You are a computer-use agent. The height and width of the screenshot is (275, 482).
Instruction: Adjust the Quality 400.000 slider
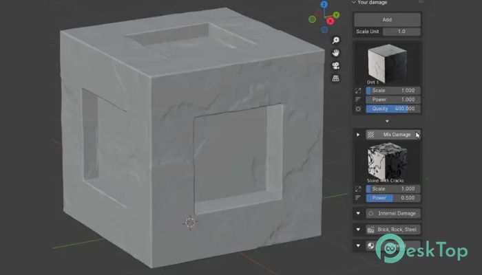click(x=393, y=109)
